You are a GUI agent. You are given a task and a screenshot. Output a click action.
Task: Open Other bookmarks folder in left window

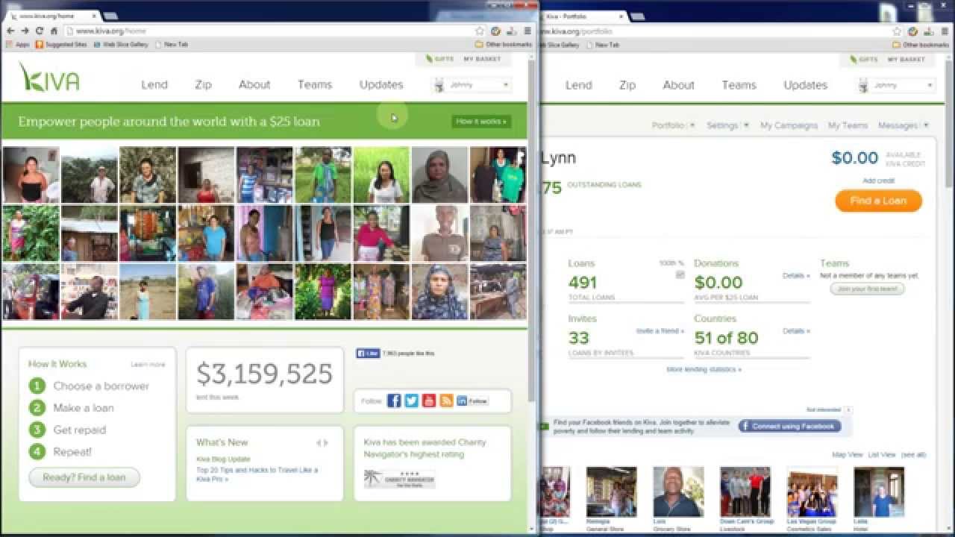pyautogui.click(x=504, y=45)
